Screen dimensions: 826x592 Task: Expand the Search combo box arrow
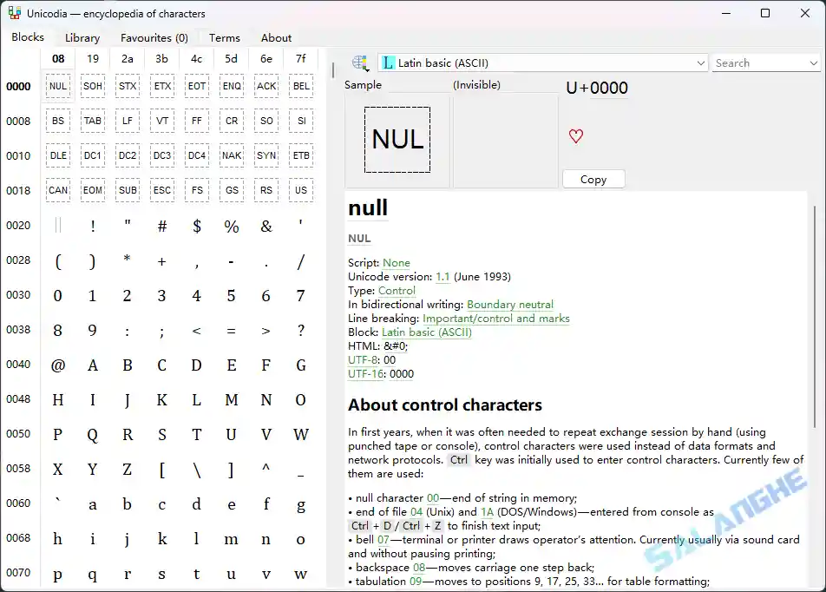814,62
